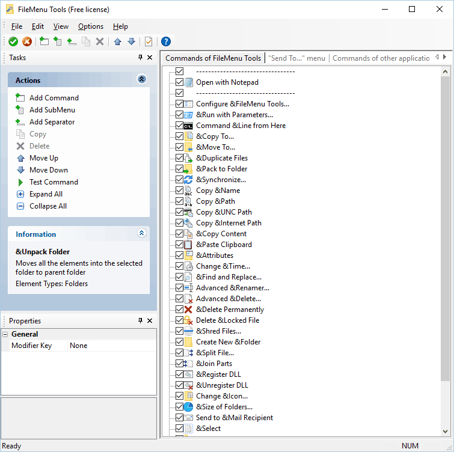Select the &Find and Replace... row
Viewport: 454px width, 452px height.
(x=229, y=277)
